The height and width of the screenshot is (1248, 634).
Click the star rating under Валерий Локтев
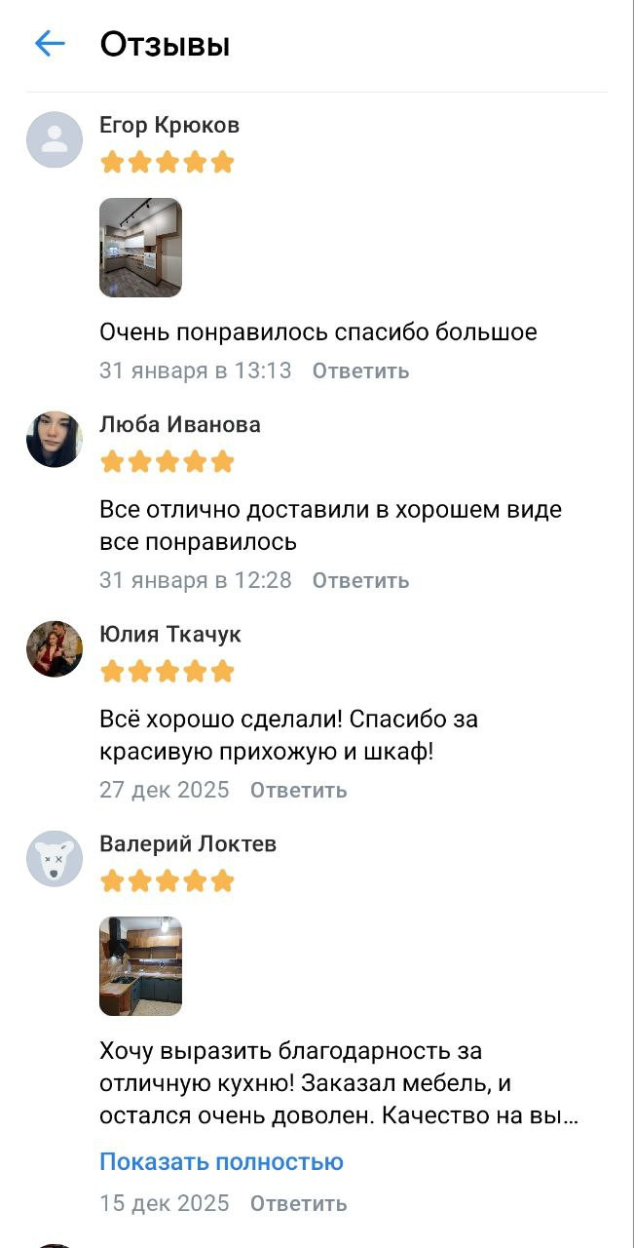click(x=168, y=881)
